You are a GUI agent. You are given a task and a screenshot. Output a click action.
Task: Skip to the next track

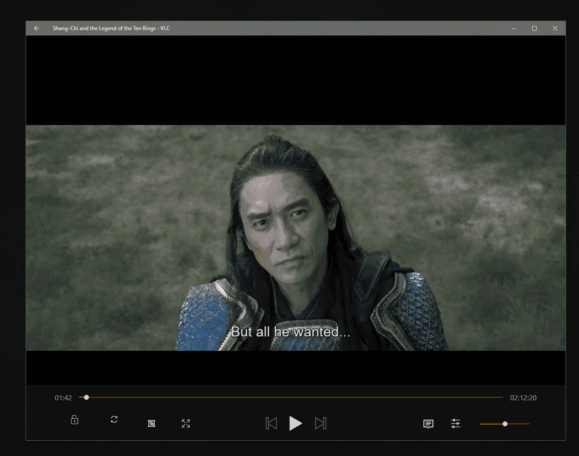click(x=321, y=423)
